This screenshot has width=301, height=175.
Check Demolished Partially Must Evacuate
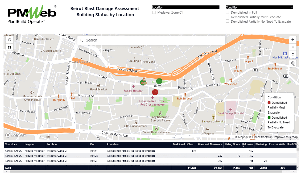pyautogui.click(x=228, y=17)
